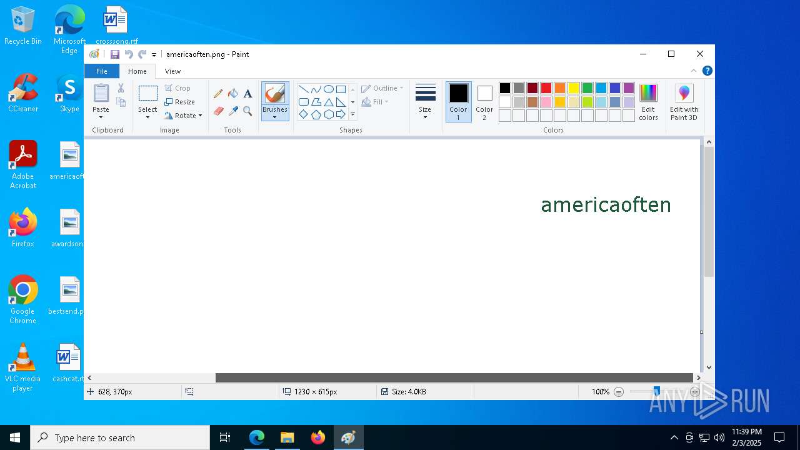Click Edit with Paint 3D button
800x450 pixels.
(684, 102)
